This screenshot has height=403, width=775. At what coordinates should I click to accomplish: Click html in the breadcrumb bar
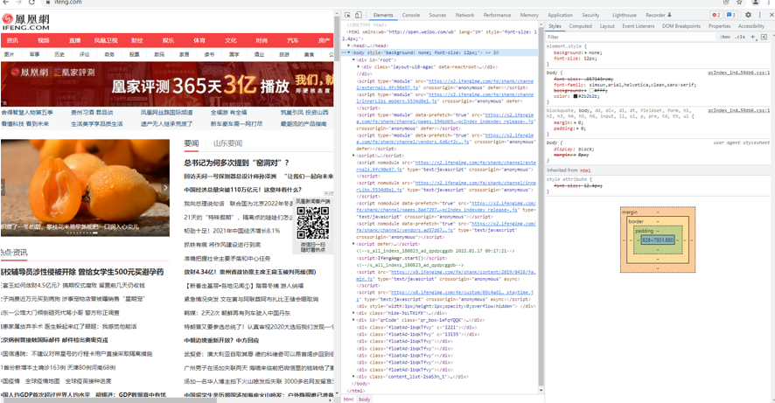(x=348, y=399)
